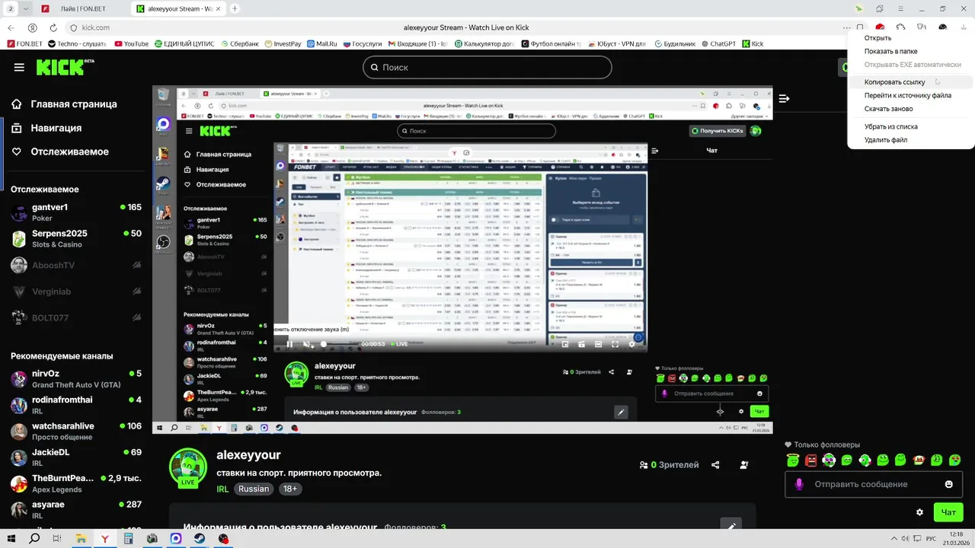
Task: Open recommended channel TheBurntPea
Action: (76, 483)
